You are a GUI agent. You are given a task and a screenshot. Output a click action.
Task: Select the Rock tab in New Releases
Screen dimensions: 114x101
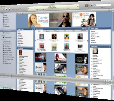pos(74,31)
